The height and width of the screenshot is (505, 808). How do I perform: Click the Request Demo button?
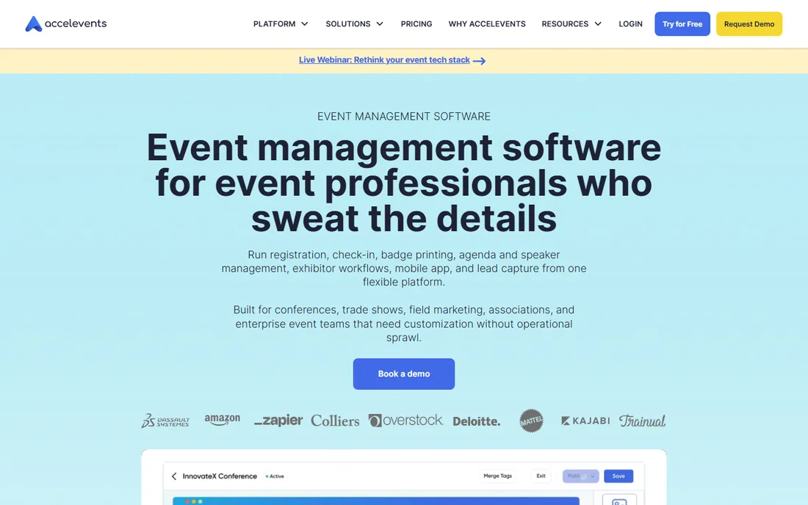coord(749,24)
